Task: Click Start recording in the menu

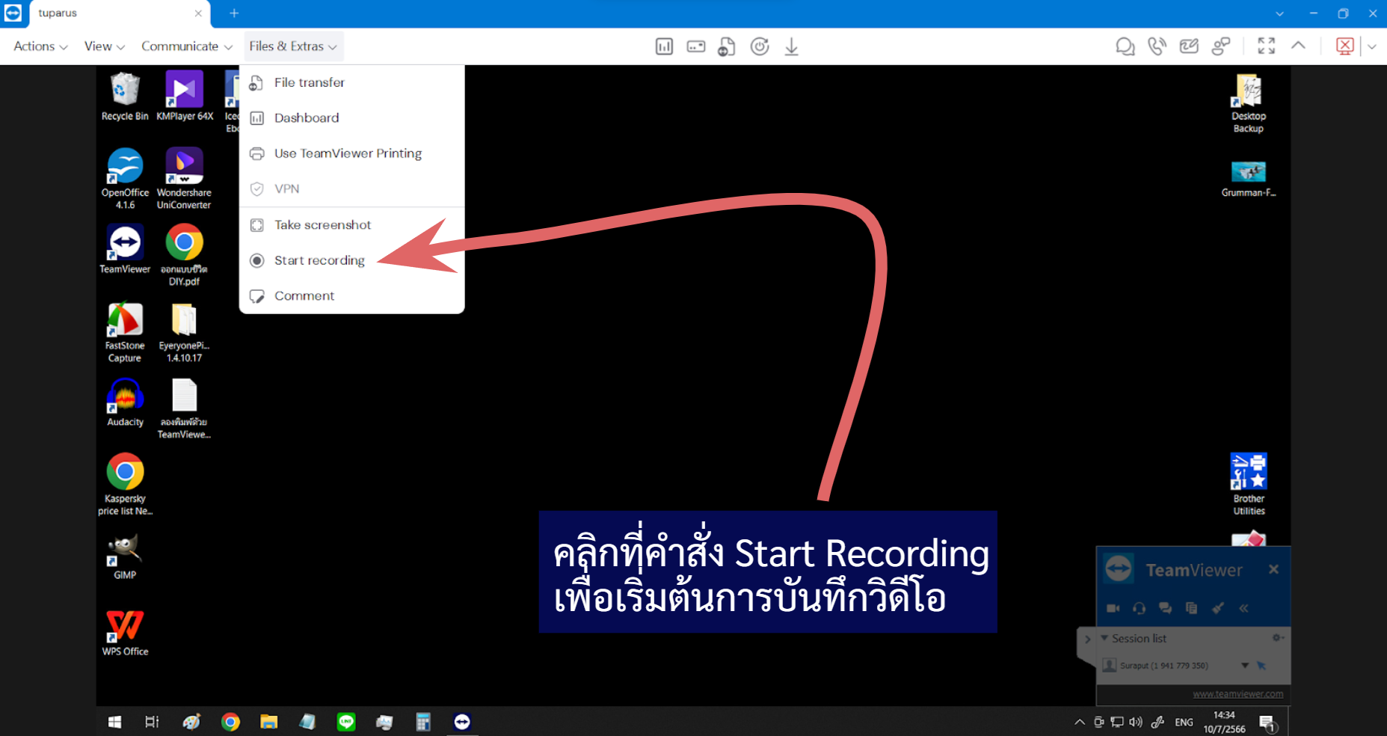Action: [x=319, y=260]
